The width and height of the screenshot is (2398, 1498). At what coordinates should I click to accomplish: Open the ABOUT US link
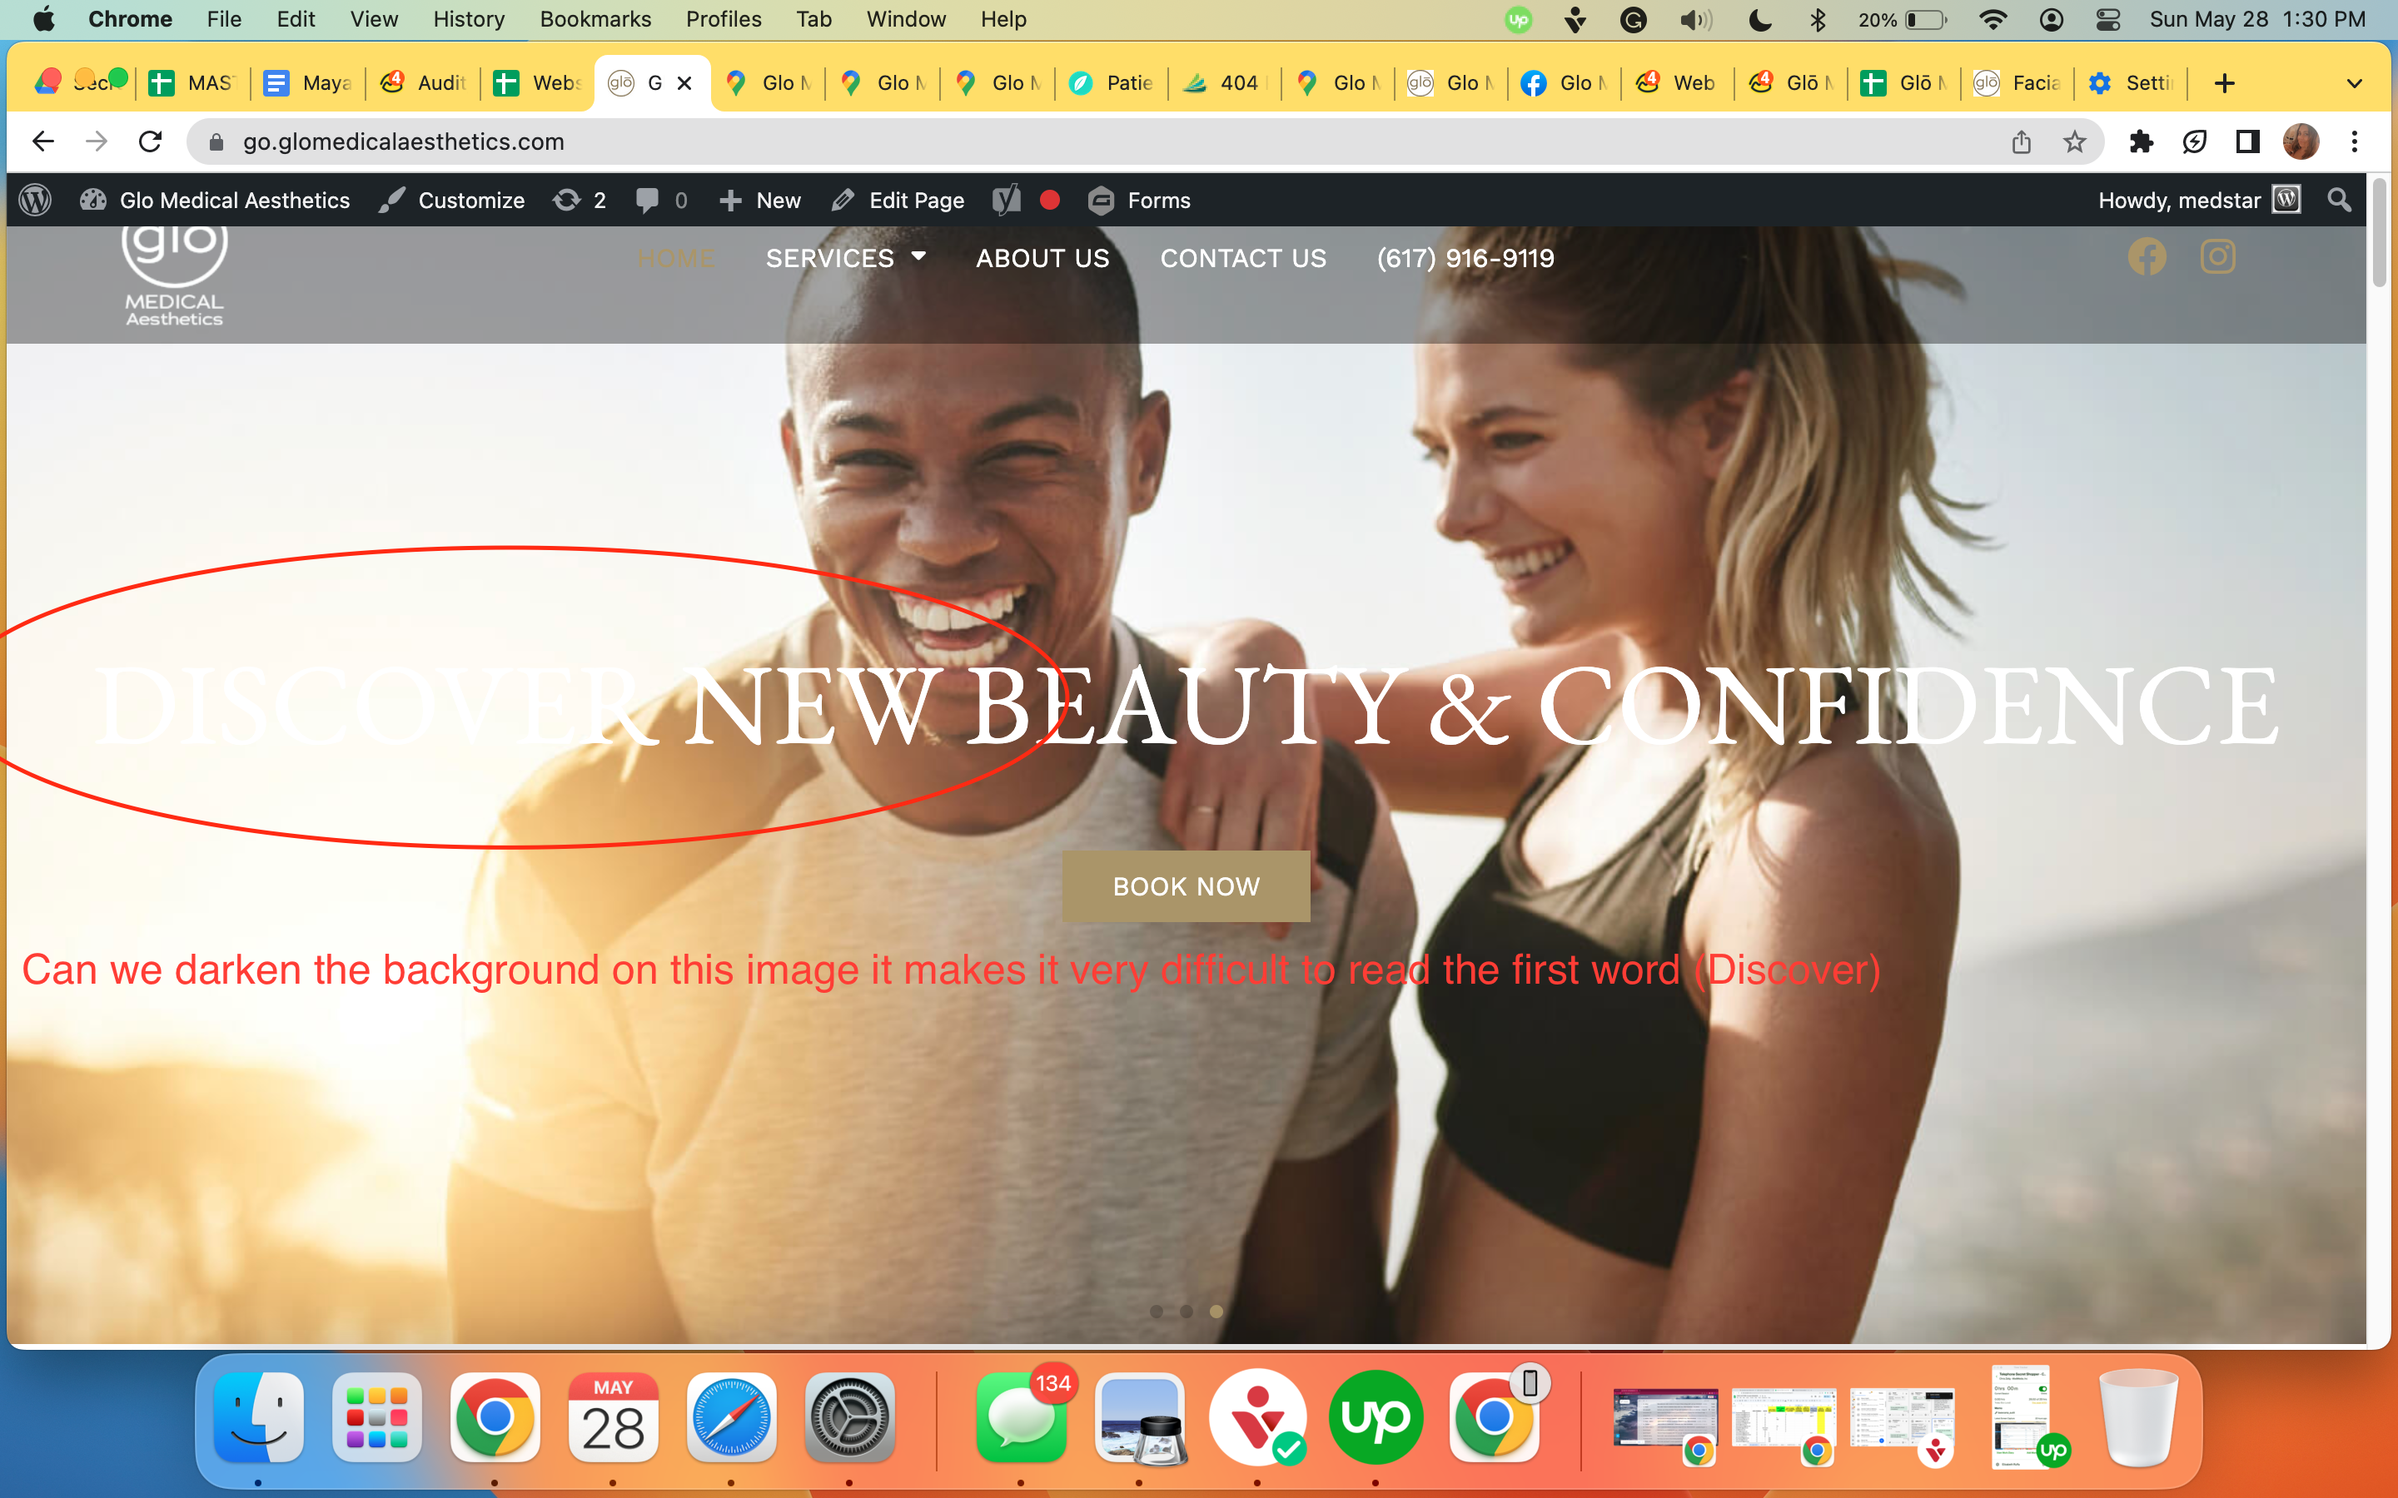[x=1042, y=258]
